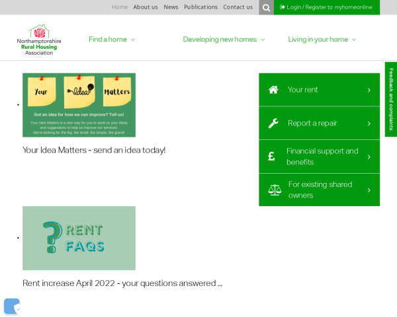Image resolution: width=397 pixels, height=317 pixels.
Task: Click Login / Register to myhomeonline
Action: coord(327,7)
